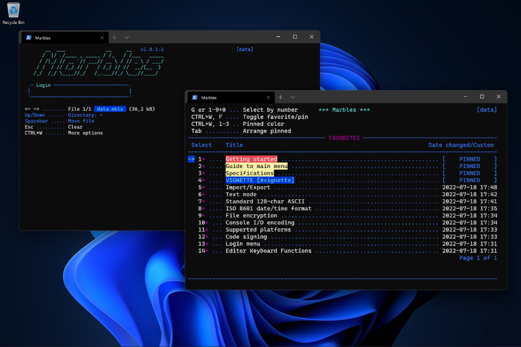Select the Code signing entry
The height and width of the screenshot is (347, 521).
[x=246, y=237]
